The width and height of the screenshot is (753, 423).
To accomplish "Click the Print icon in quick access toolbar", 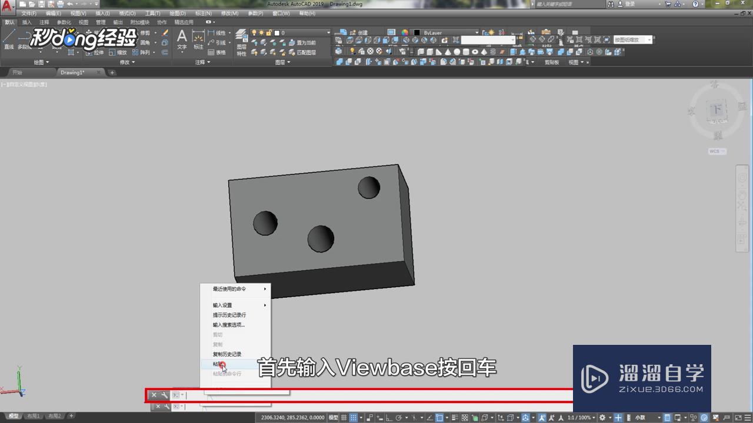I will coord(61,4).
